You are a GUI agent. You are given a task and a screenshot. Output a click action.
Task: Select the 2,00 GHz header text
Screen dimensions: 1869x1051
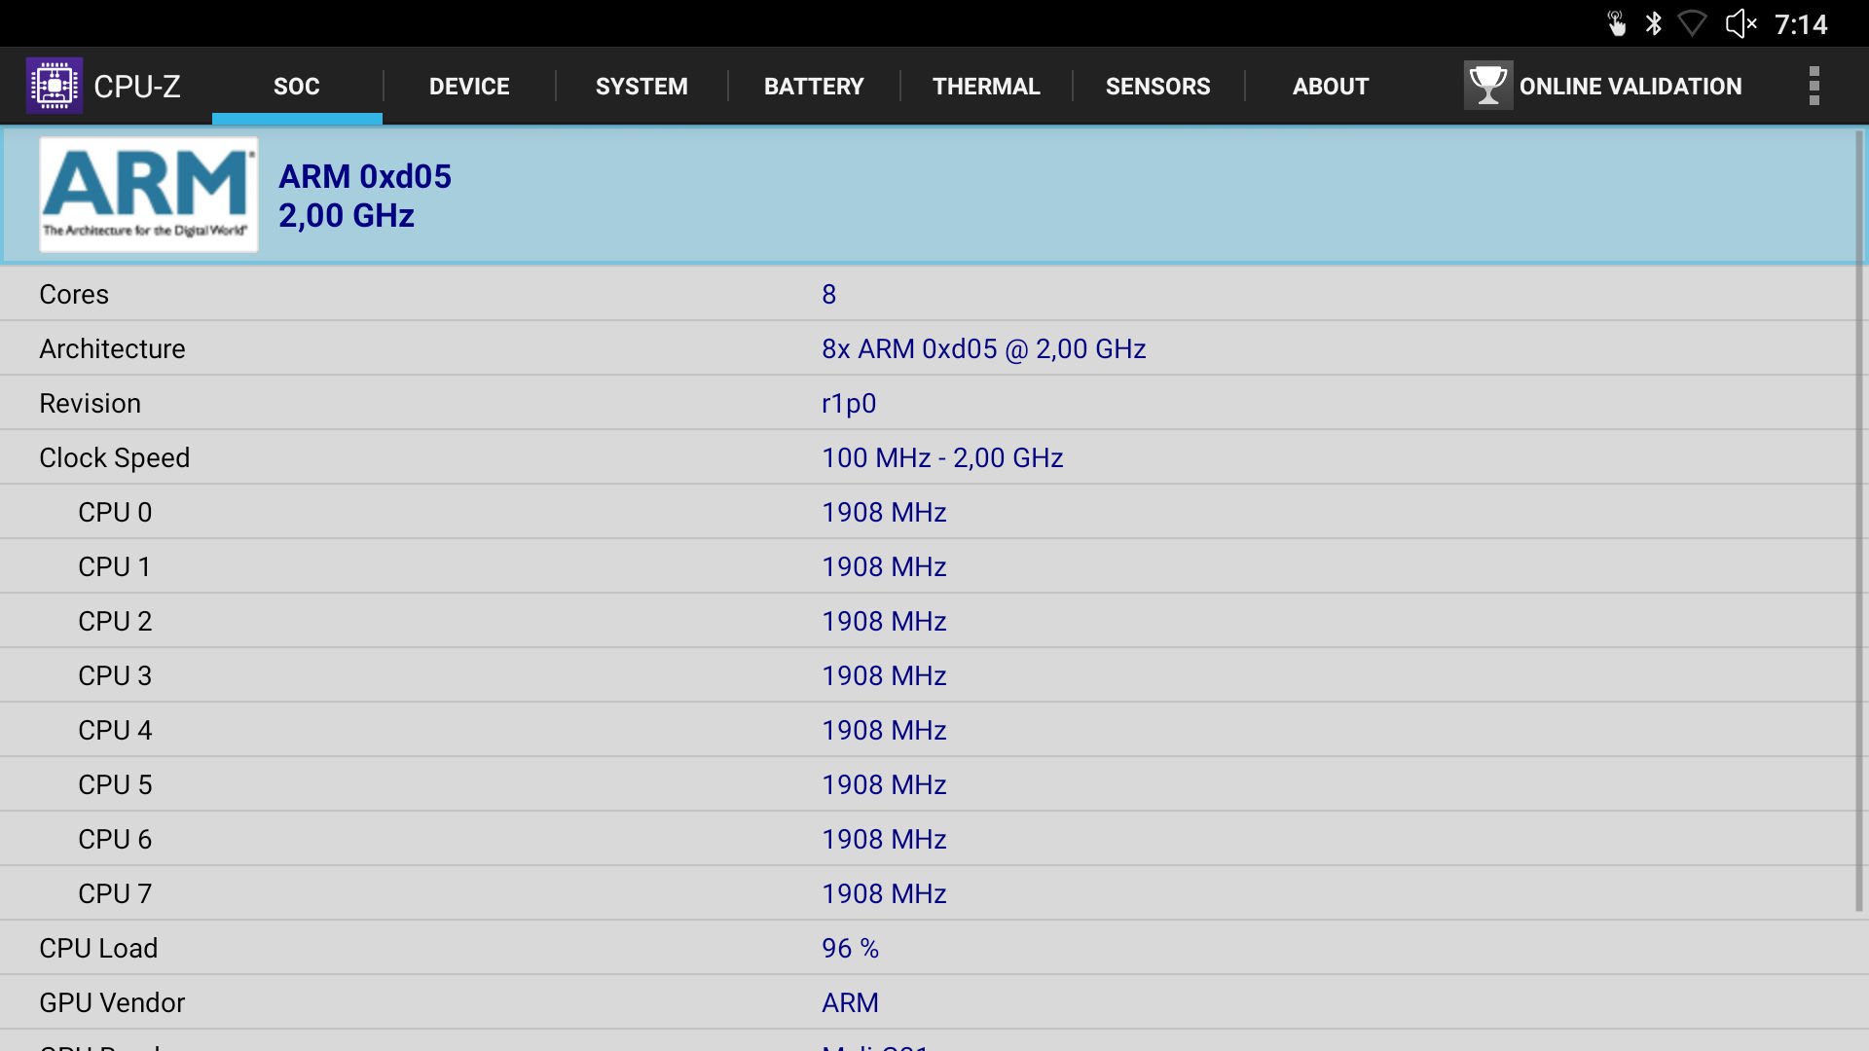347,215
